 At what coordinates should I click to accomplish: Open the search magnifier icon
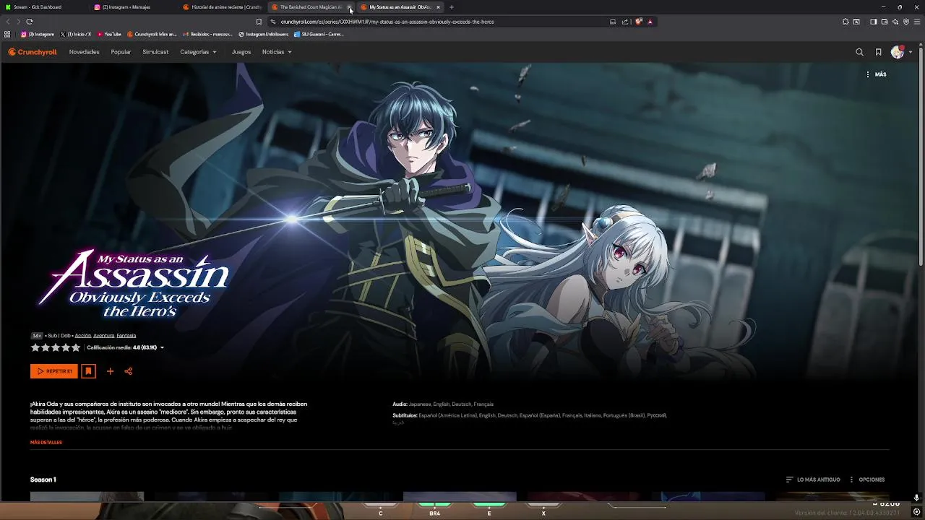[859, 52]
